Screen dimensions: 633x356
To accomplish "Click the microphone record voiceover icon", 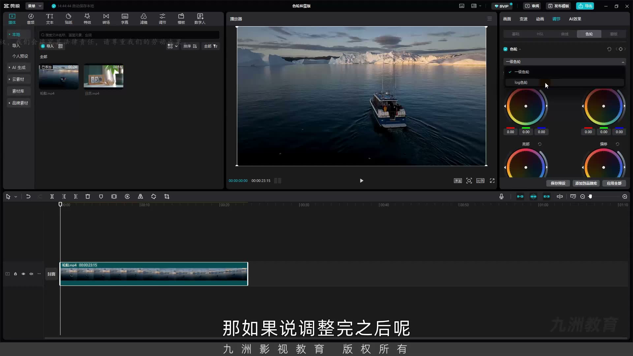I will point(501,196).
